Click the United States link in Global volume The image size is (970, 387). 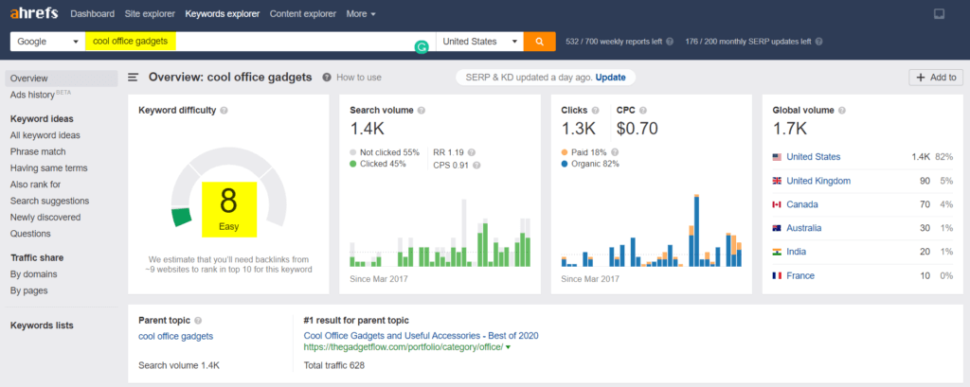click(x=814, y=157)
